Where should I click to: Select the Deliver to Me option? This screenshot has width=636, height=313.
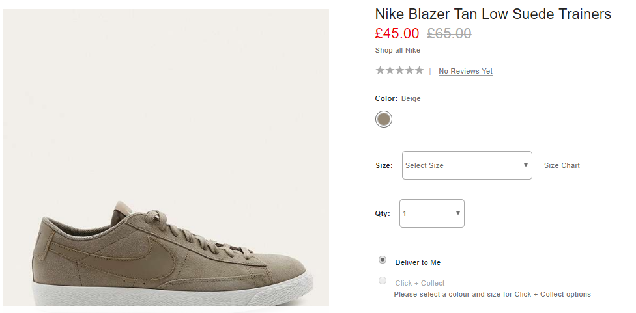pos(383,260)
